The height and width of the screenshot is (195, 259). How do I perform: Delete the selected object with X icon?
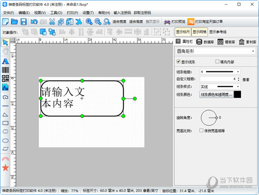tap(79, 22)
